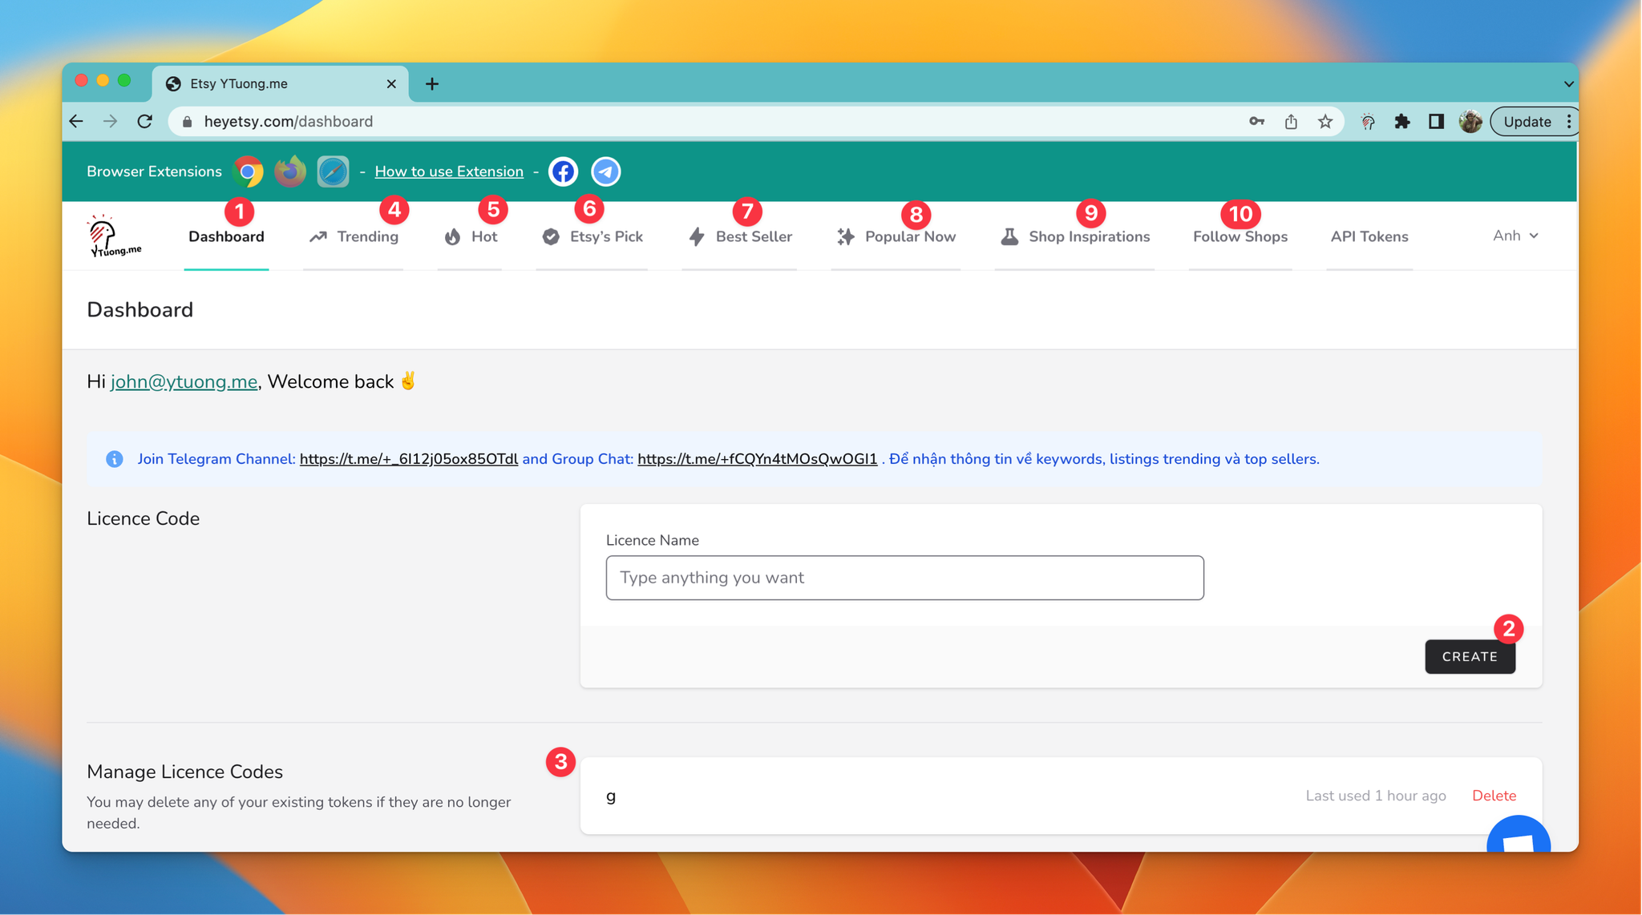Open the API Tokens tab

1369,236
